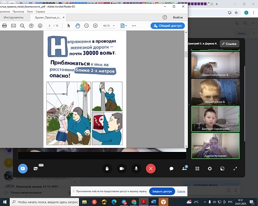This screenshot has height=206, width=258.
Task: Open the find text magnifier in Acrobat
Action: click(x=22, y=26)
